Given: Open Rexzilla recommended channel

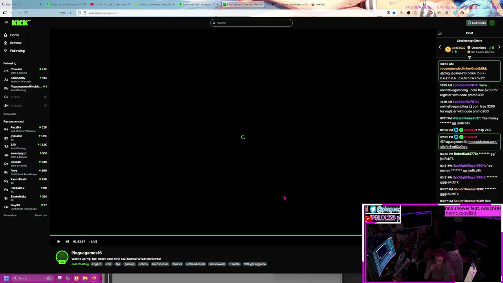Looking at the screenshot, I should click(25, 129).
